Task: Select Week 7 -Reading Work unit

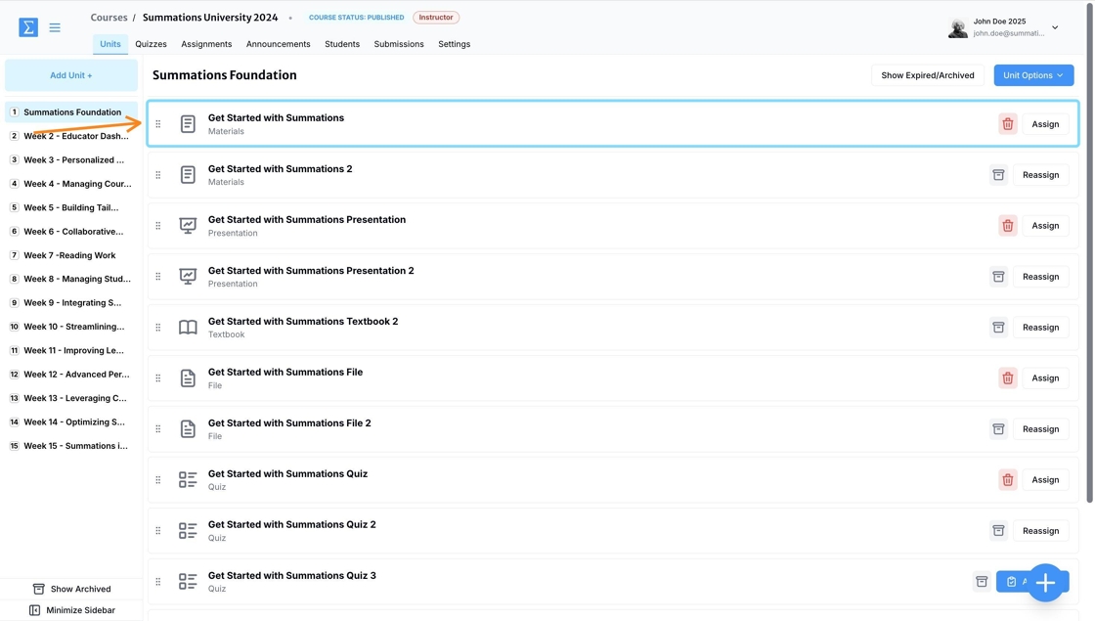Action: [x=71, y=255]
